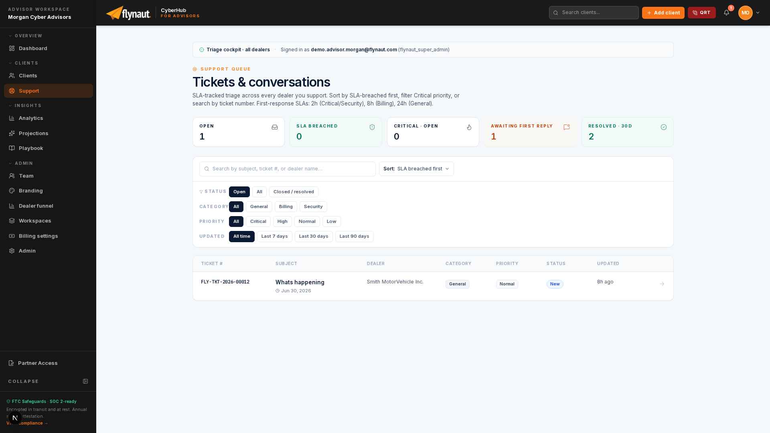This screenshot has height=433, width=770.
Task: Filter updated to Last 90 days
Action: click(355, 237)
